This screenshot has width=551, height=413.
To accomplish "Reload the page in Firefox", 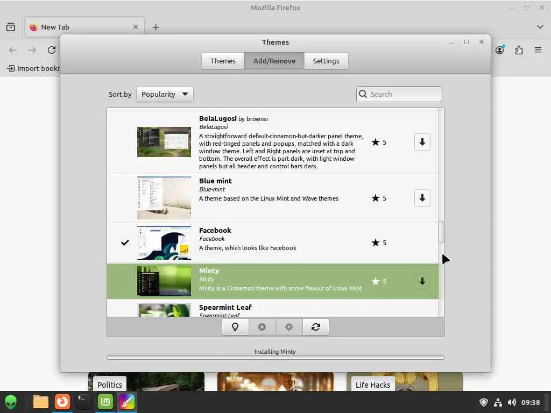I will pos(52,50).
